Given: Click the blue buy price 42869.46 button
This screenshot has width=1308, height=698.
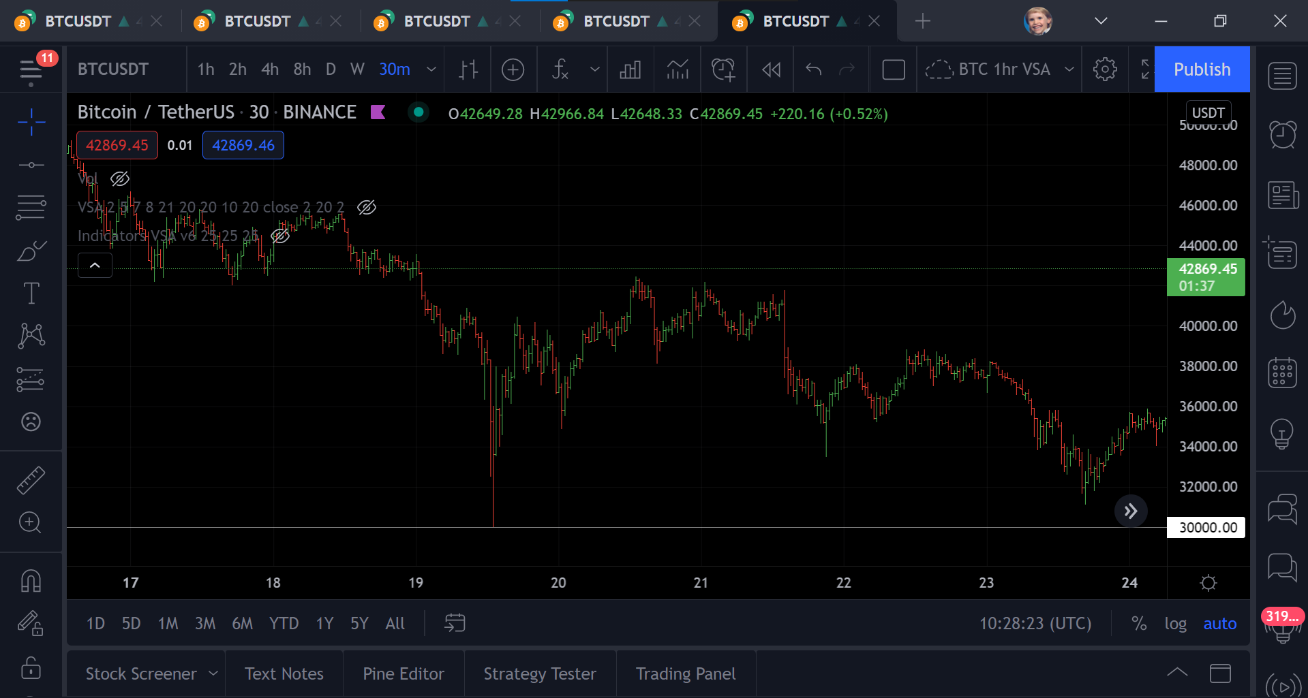Looking at the screenshot, I should click(x=243, y=145).
